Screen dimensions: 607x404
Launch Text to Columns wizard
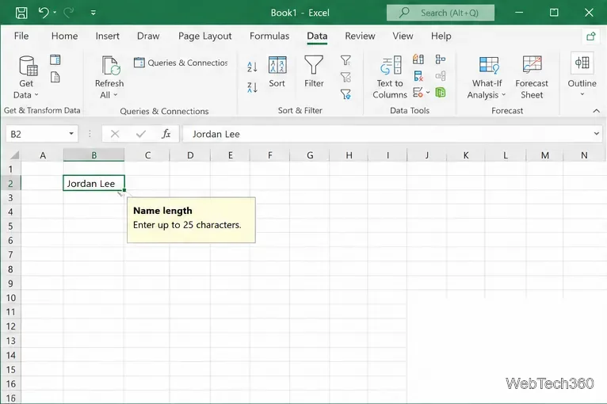pos(390,77)
